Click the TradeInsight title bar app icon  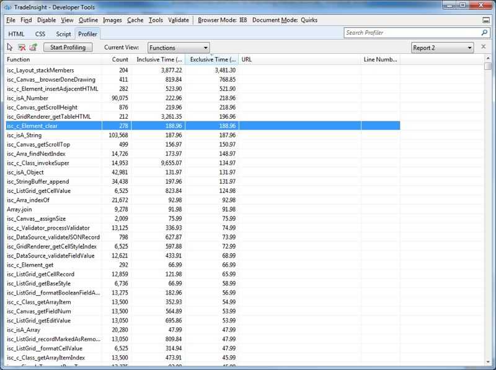point(9,6)
